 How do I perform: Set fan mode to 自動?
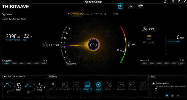149,36
